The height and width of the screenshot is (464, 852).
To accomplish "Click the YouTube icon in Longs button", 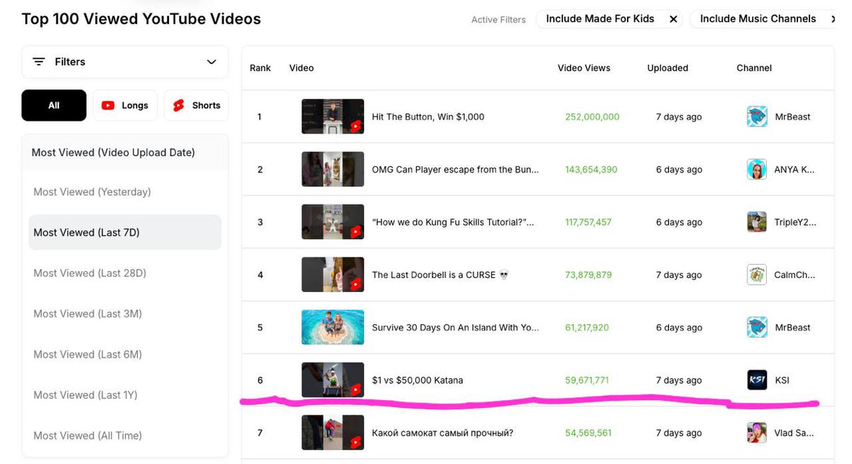I will coord(108,105).
